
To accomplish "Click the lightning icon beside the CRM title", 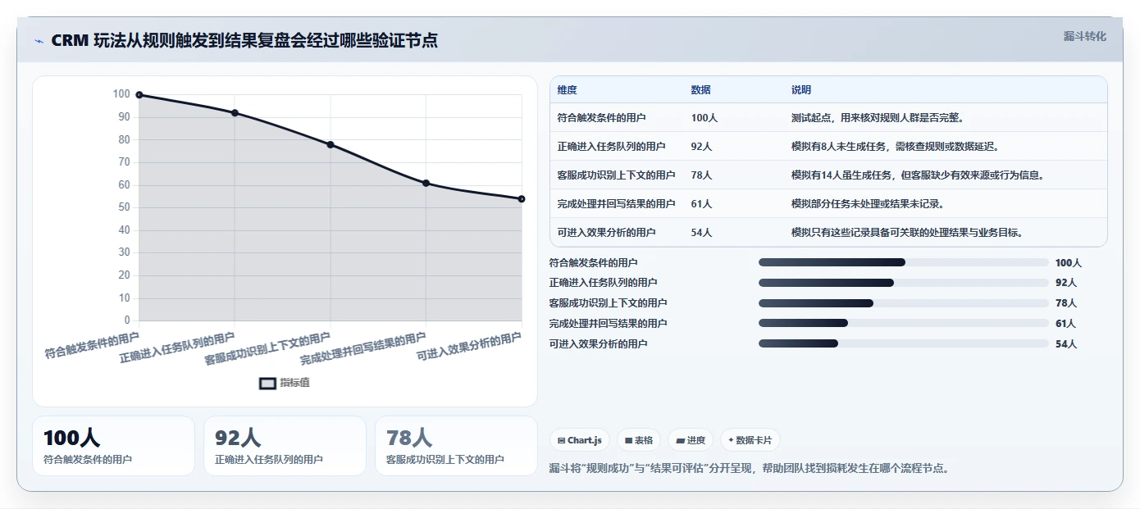I will coord(39,41).
